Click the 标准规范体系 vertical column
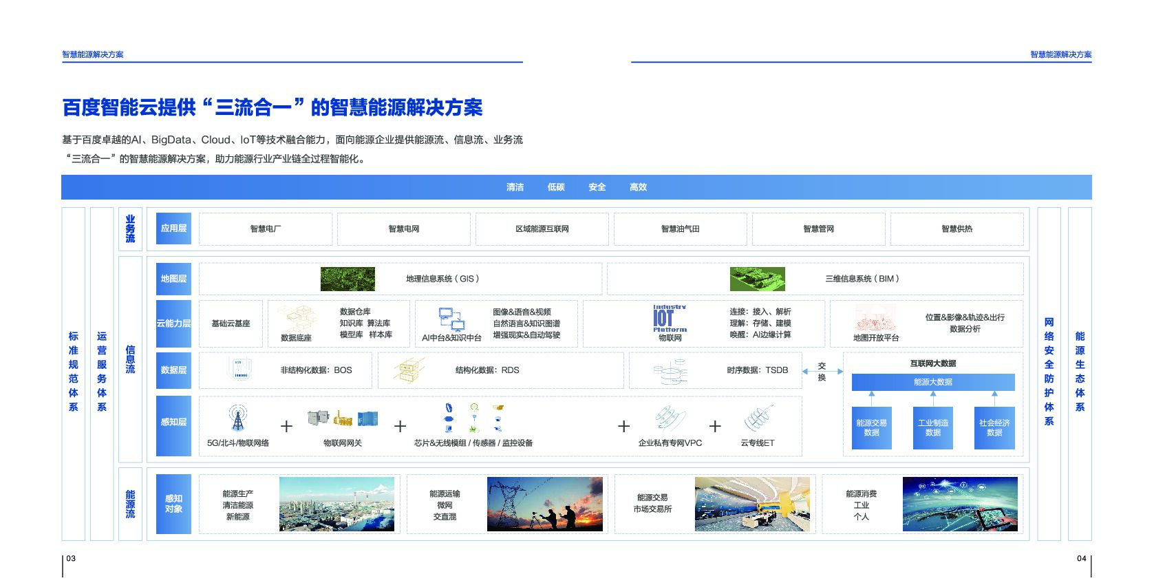The width and height of the screenshot is (1154, 585). pyautogui.click(x=74, y=374)
